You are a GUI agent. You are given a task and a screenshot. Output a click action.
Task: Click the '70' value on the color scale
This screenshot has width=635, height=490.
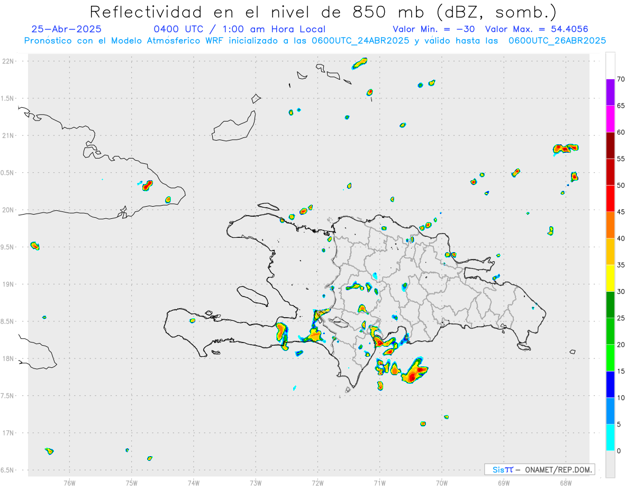[621, 79]
